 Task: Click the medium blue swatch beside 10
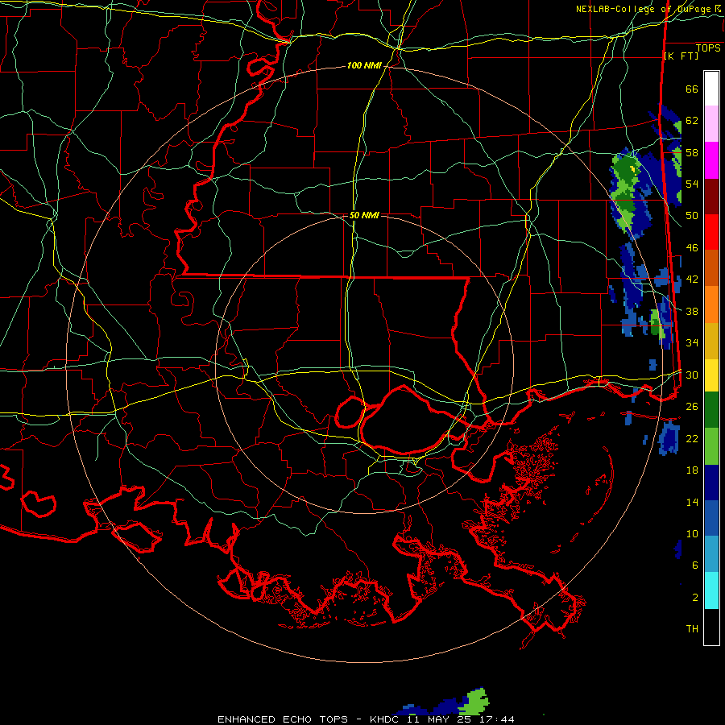pos(711,519)
